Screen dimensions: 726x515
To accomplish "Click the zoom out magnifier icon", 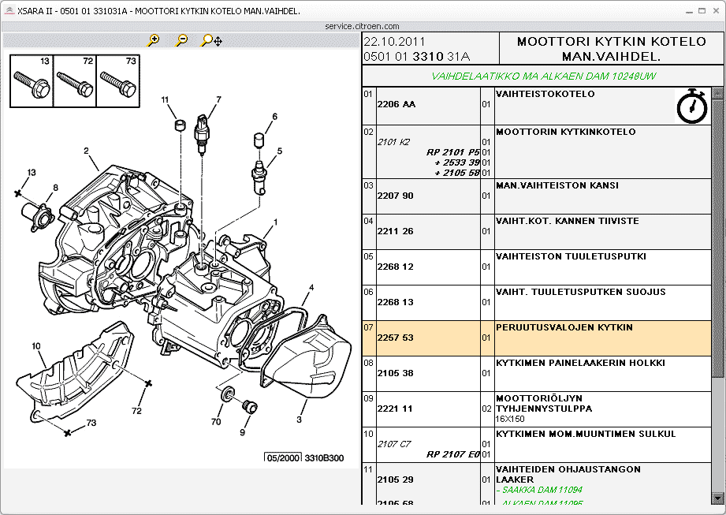I will [x=182, y=40].
